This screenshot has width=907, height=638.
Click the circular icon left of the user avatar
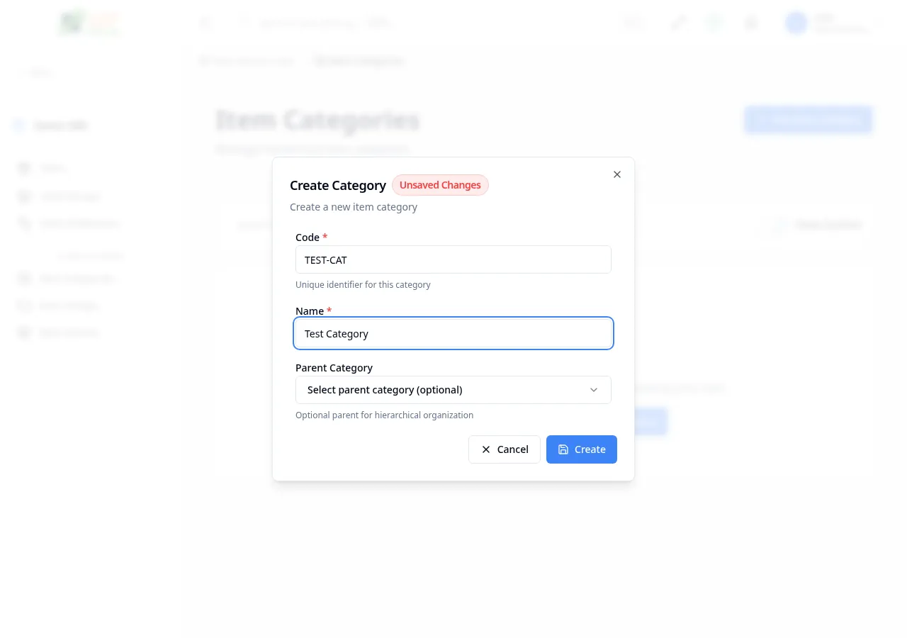750,23
